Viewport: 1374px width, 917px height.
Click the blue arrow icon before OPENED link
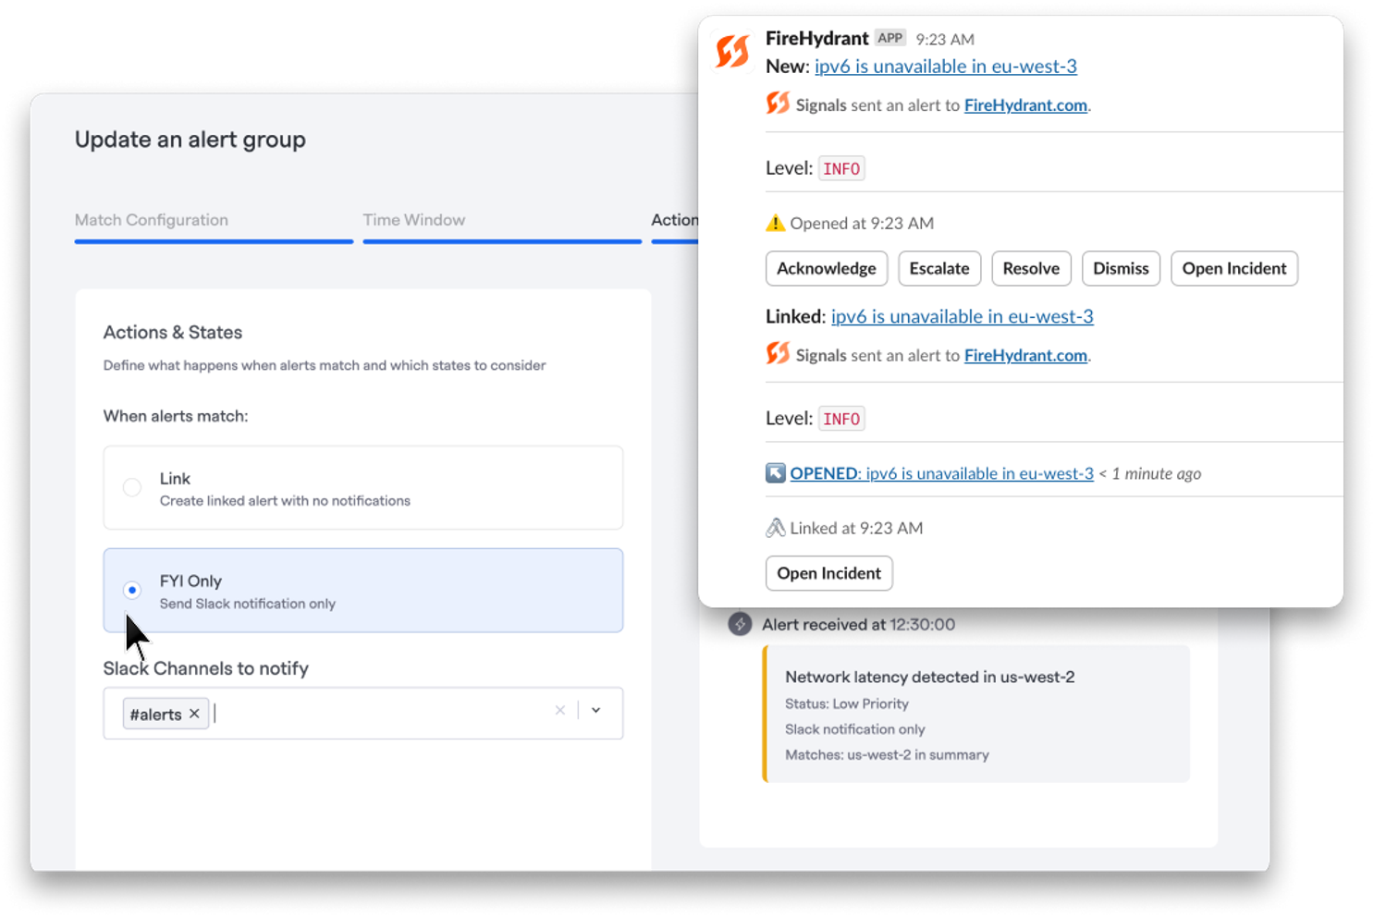[x=775, y=473]
